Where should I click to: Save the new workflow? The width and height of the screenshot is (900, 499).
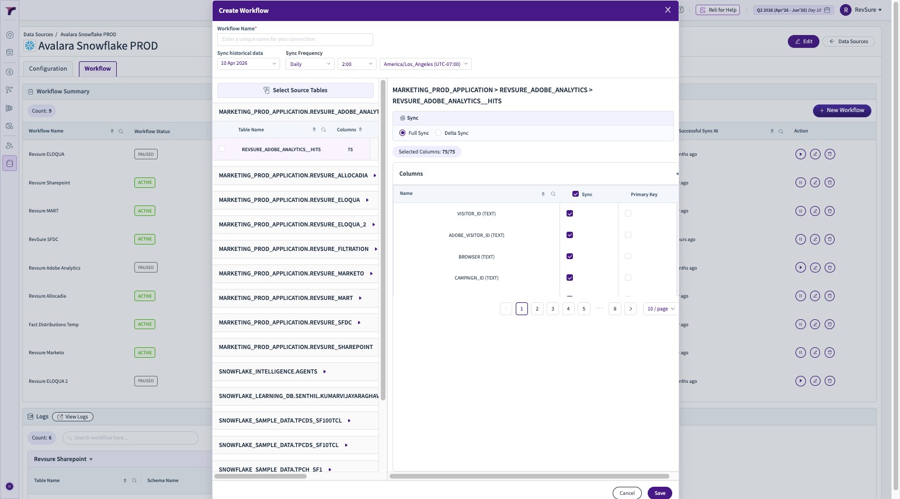(x=660, y=493)
